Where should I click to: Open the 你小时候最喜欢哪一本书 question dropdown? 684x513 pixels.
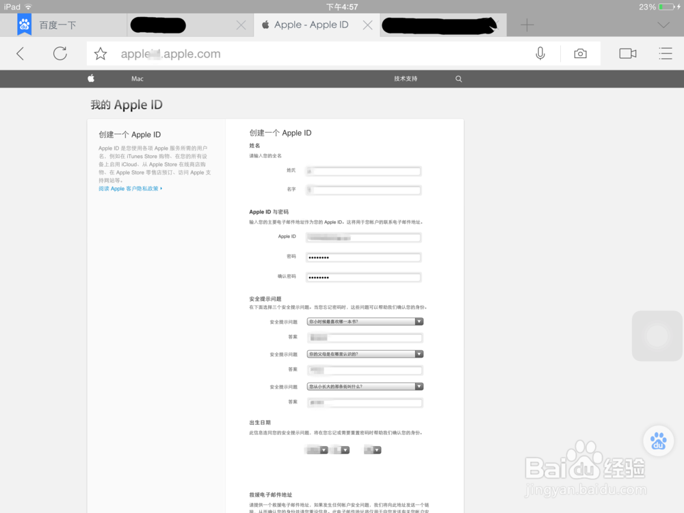[365, 321]
